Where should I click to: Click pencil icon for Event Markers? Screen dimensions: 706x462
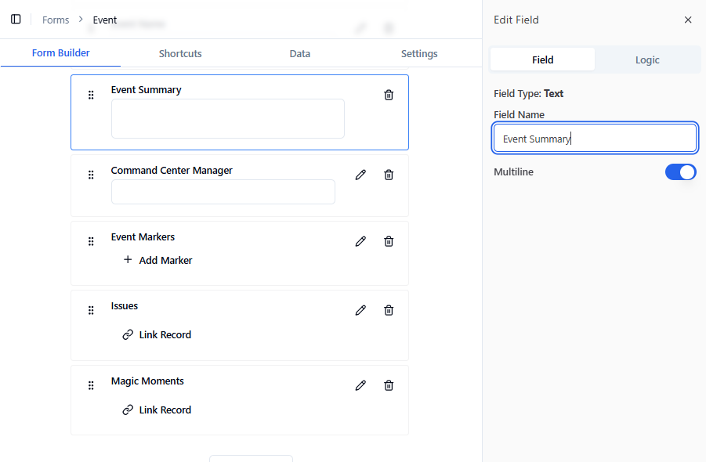pos(360,241)
